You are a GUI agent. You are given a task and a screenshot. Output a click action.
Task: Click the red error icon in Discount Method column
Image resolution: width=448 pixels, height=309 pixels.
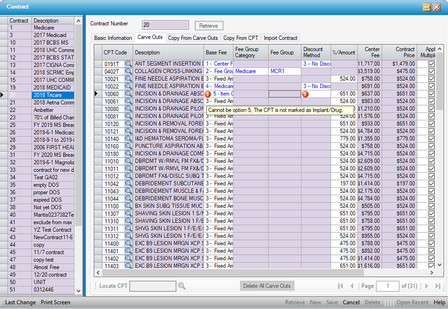click(x=305, y=94)
